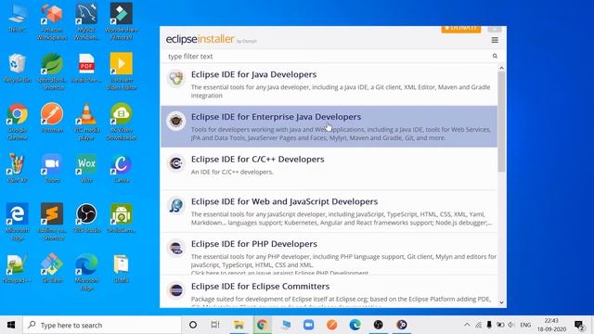594x334 pixels.
Task: Open 4K Video Downloader desktop shortcut
Action: click(122, 122)
